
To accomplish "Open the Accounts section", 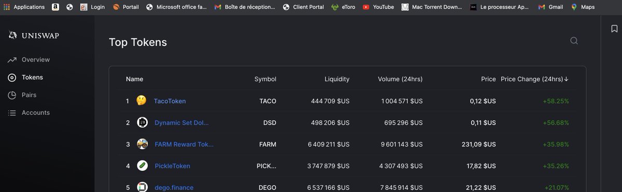I will pyautogui.click(x=36, y=113).
